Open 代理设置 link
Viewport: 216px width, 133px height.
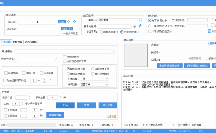111,117
